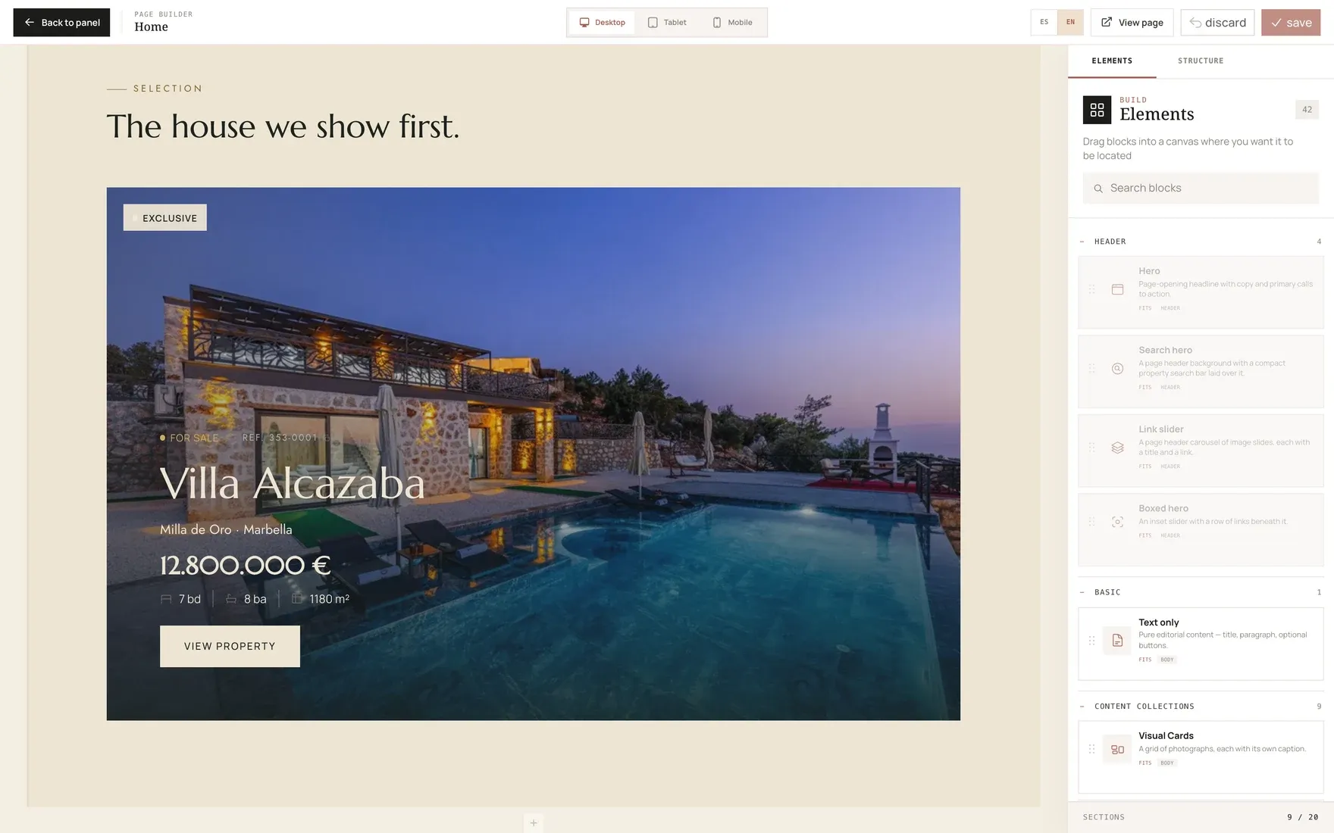Open View page link
Viewport: 1334px width, 833px height.
point(1132,23)
